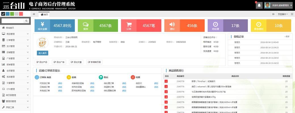This screenshot has height=113, width=295.
Task: Click the yellow 促销 section icon
Action: click(69, 77)
